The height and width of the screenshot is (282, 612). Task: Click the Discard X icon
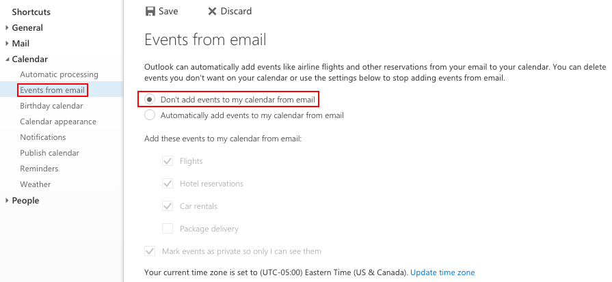coord(212,12)
